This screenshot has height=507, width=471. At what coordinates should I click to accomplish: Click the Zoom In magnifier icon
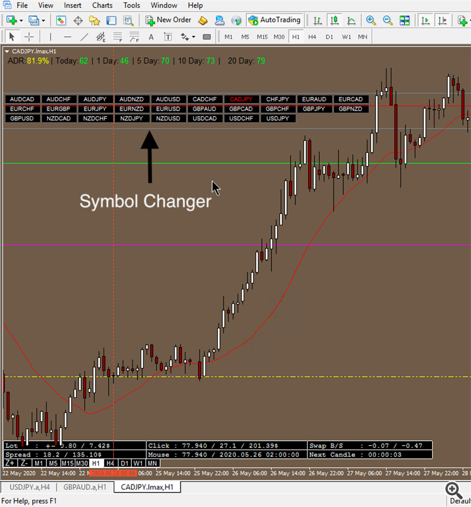[371, 20]
